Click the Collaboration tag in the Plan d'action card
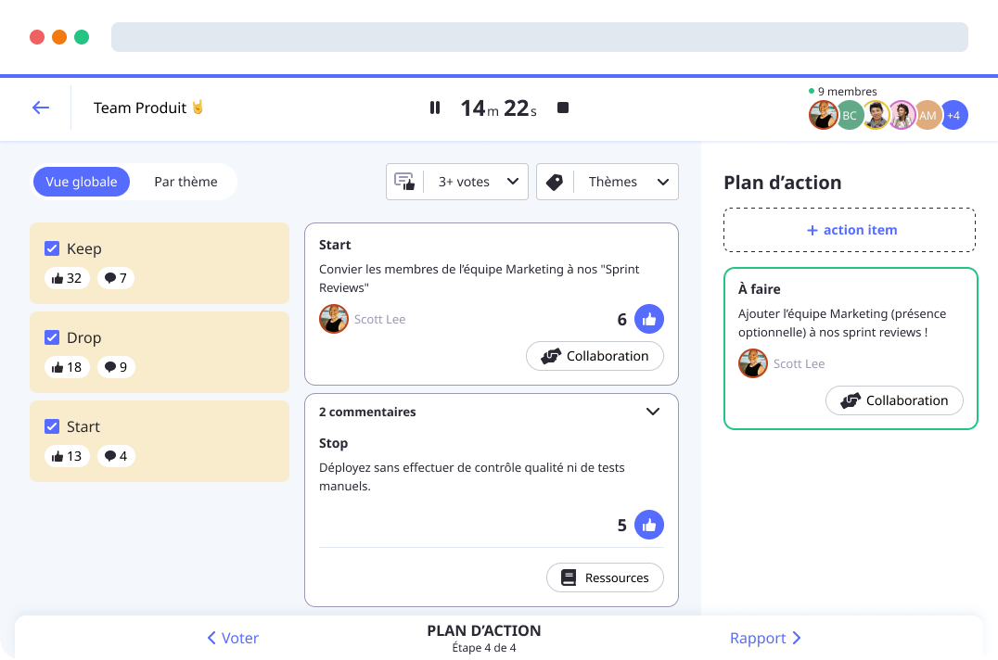 [894, 400]
